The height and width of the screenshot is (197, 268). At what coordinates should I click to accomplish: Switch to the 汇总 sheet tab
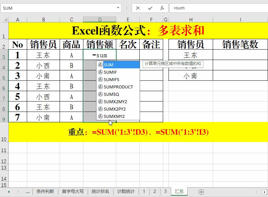pos(179,191)
